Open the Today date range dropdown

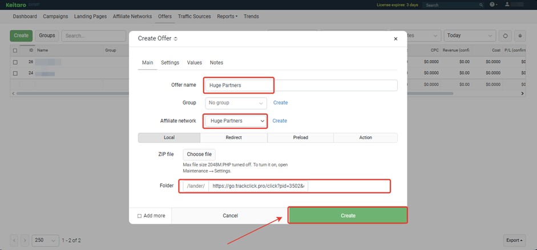coord(470,35)
